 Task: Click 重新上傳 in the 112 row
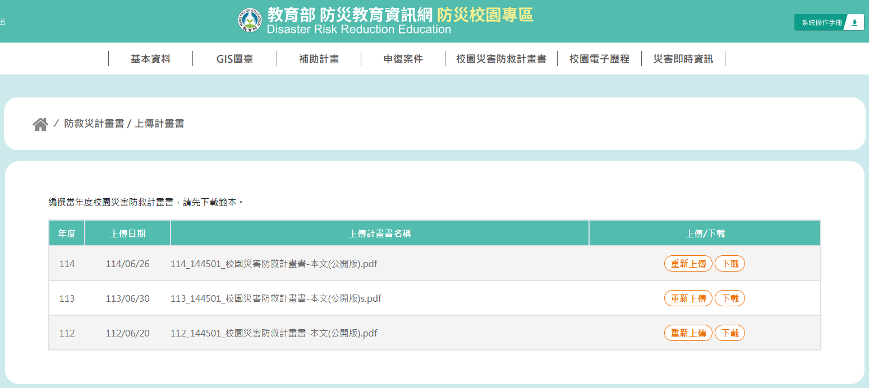(x=688, y=333)
